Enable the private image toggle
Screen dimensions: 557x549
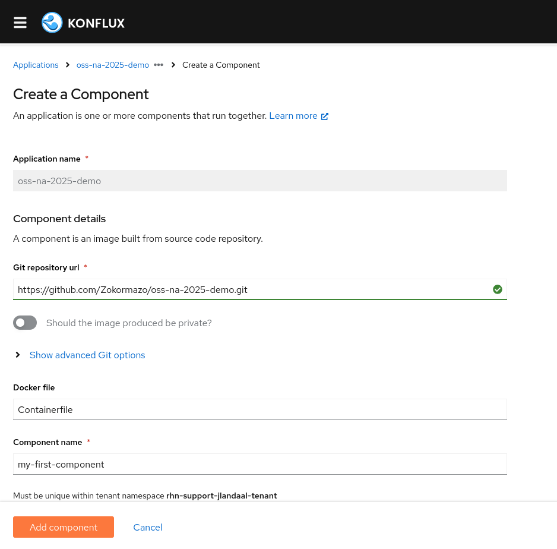pos(25,323)
